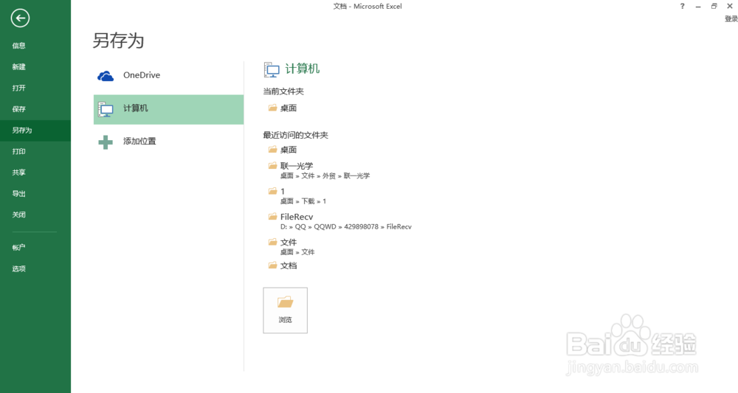Viewport: 738px width, 393px height.
Task: Click folder icon of recent 桌面
Action: click(272, 150)
